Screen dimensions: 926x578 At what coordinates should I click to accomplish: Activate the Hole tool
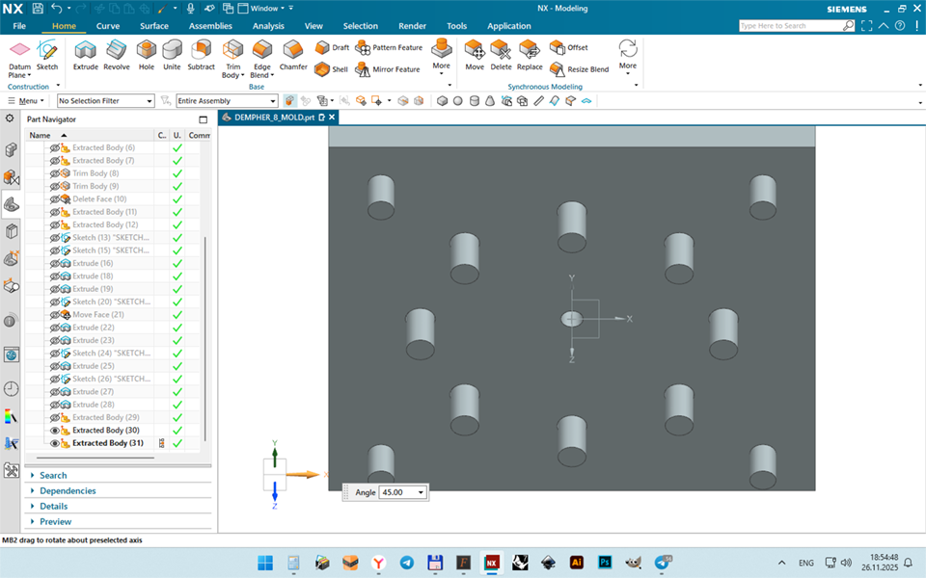(x=147, y=56)
